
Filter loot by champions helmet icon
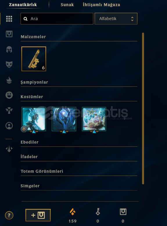coord(9,50)
